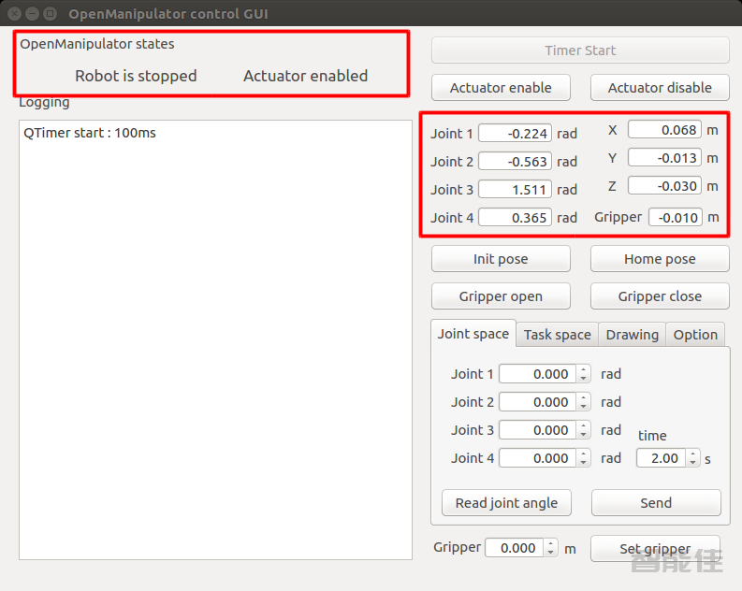Decrease Joint 4 target with down arrow

click(584, 462)
